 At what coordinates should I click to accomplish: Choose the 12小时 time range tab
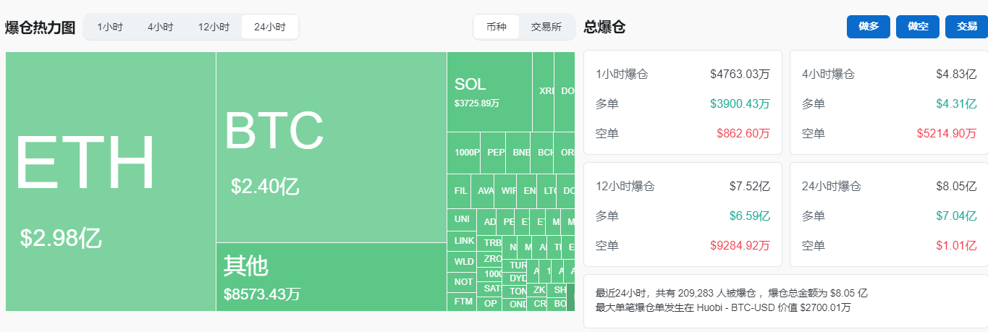coord(214,27)
